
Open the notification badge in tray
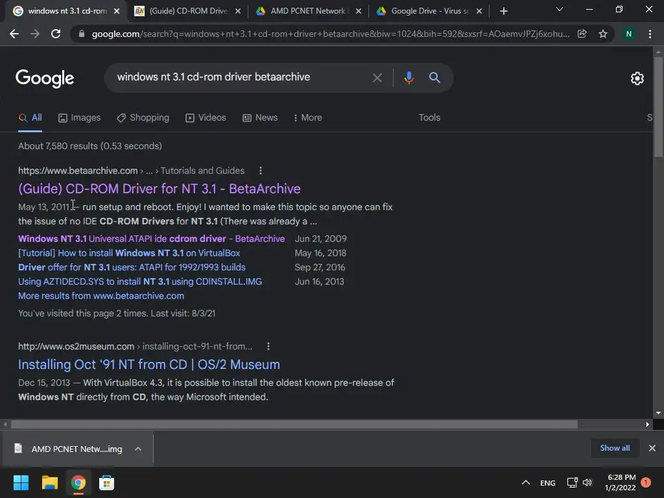pos(646,482)
